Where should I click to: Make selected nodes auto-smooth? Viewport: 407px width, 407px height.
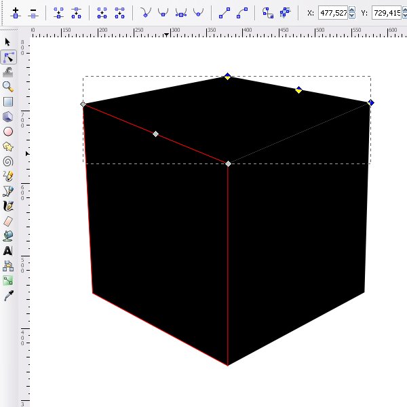click(x=198, y=12)
